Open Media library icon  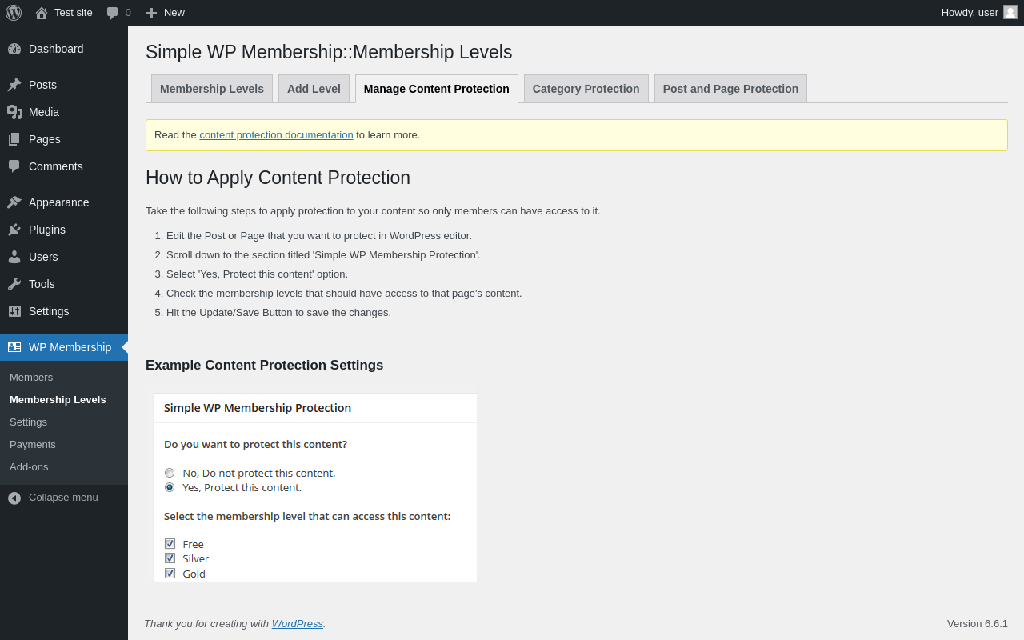pyautogui.click(x=14, y=112)
